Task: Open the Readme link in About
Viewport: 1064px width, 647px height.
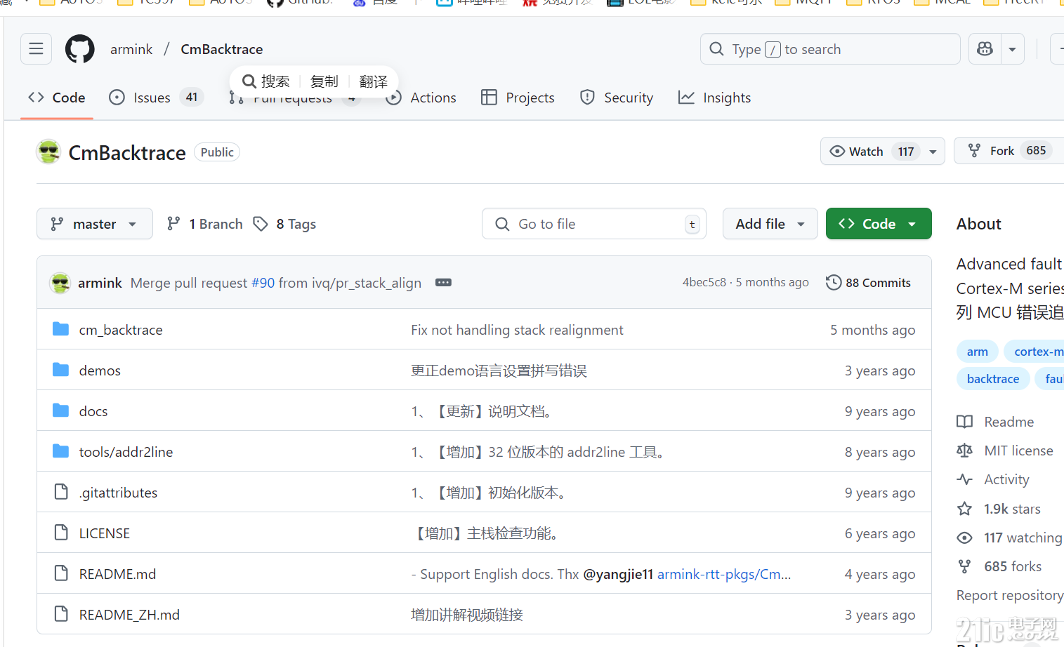Action: coord(996,422)
